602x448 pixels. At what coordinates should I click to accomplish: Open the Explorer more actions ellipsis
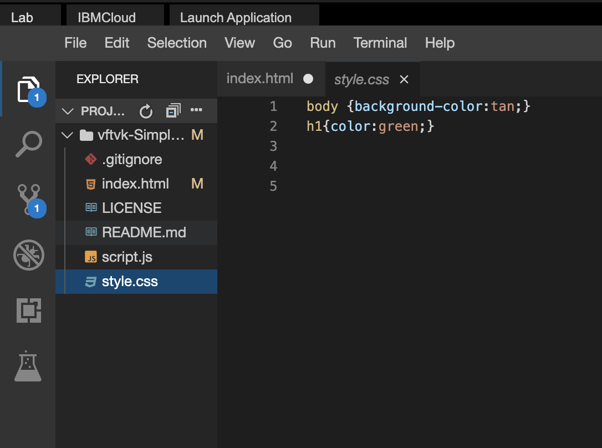(x=197, y=110)
